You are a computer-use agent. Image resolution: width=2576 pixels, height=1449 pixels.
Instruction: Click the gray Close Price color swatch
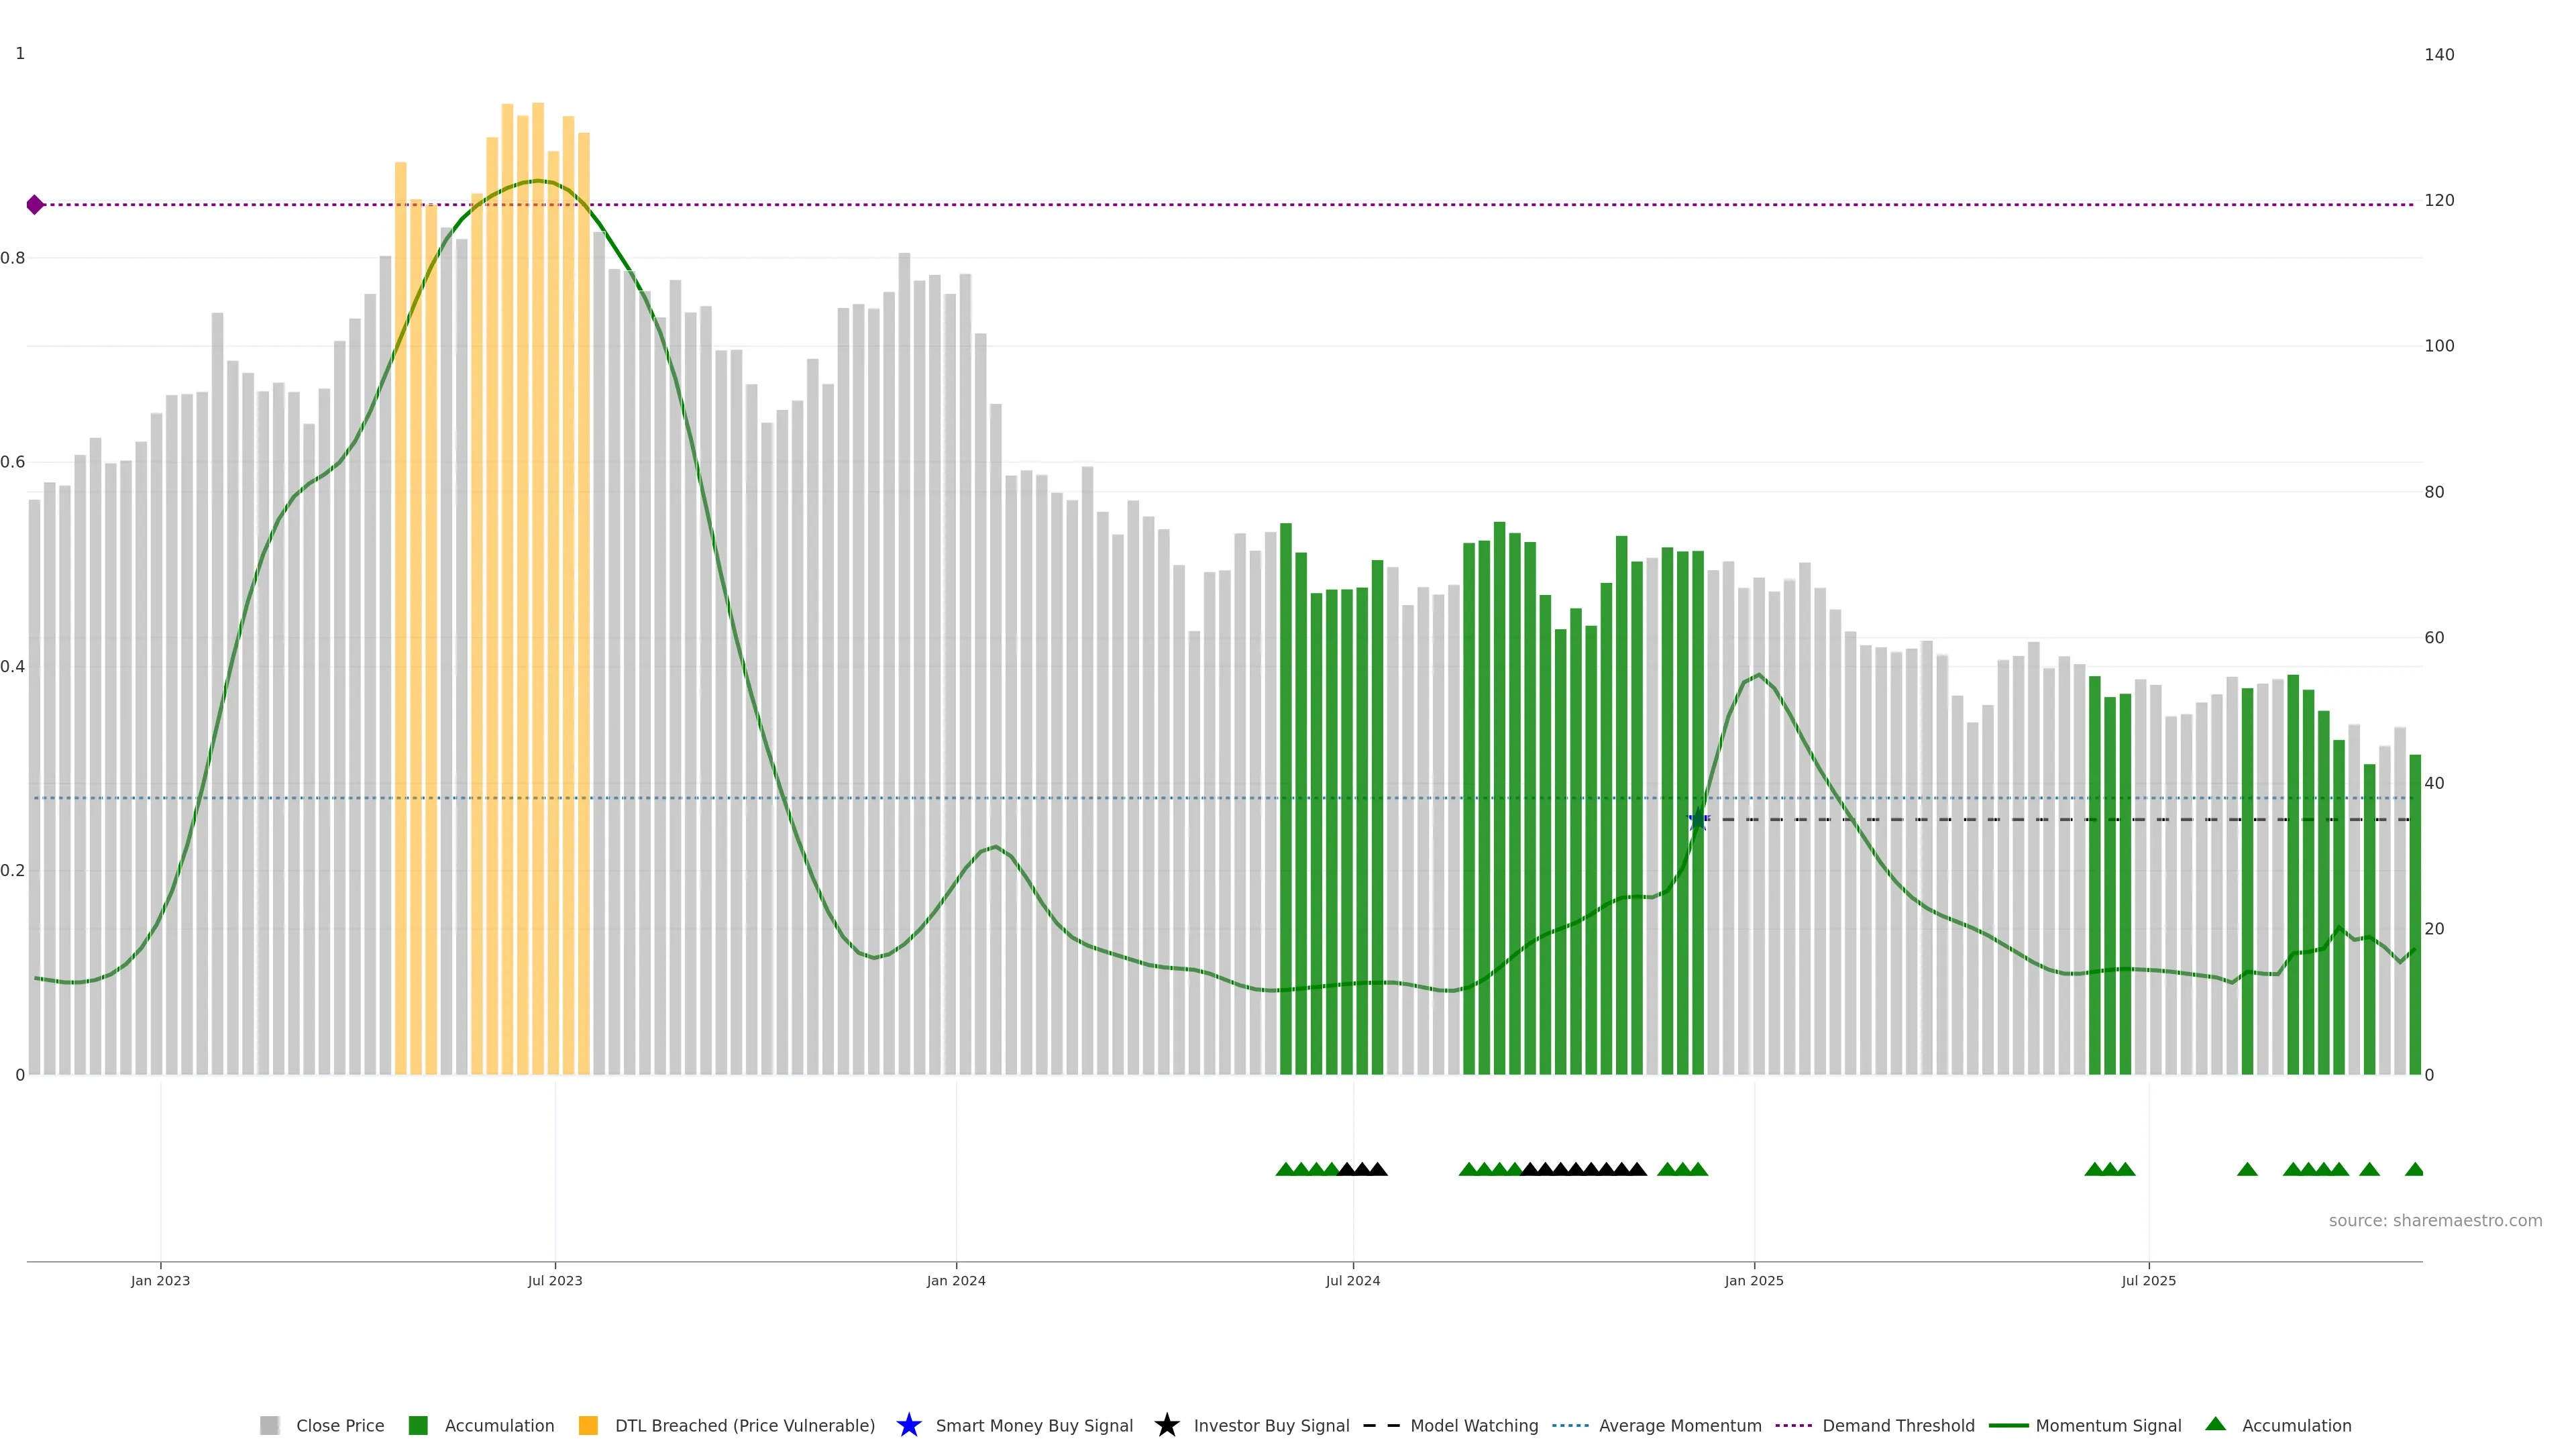coord(269,1425)
